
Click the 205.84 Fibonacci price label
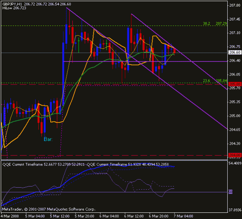click(221, 80)
